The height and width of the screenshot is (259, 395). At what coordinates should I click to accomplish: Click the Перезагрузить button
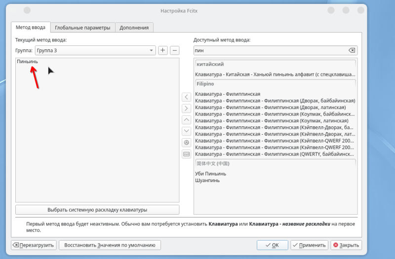point(34,245)
